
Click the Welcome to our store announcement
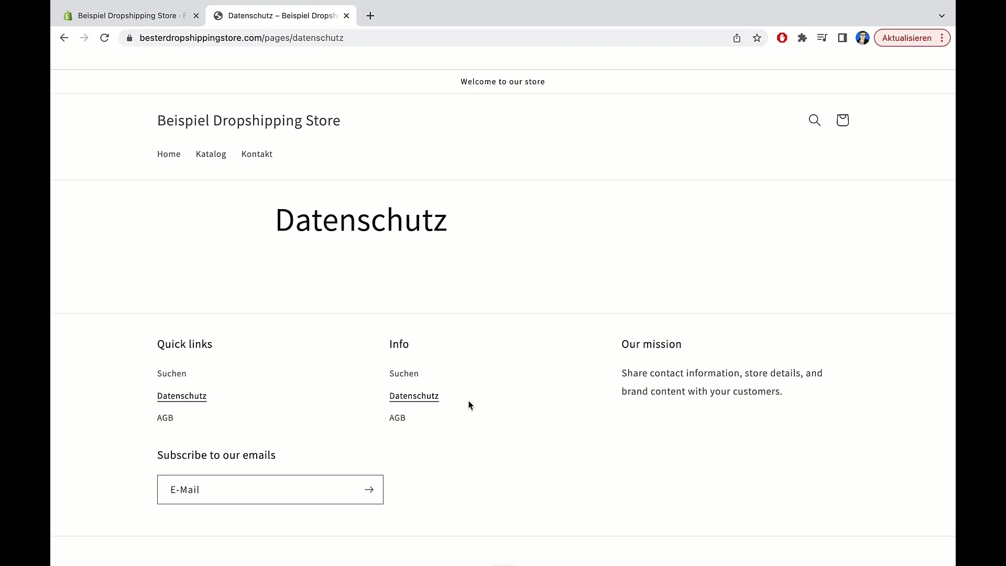tap(502, 82)
